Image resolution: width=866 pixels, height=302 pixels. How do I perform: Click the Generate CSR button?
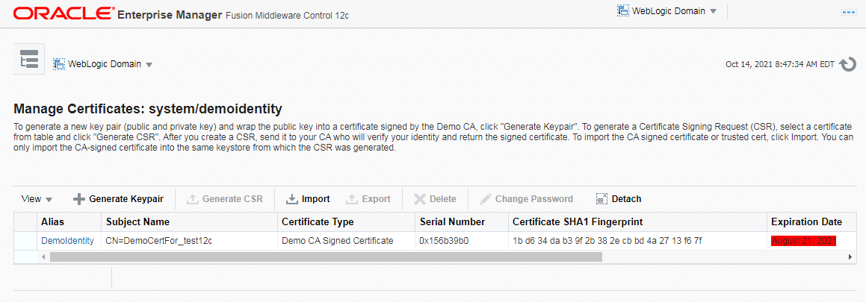pyautogui.click(x=224, y=199)
